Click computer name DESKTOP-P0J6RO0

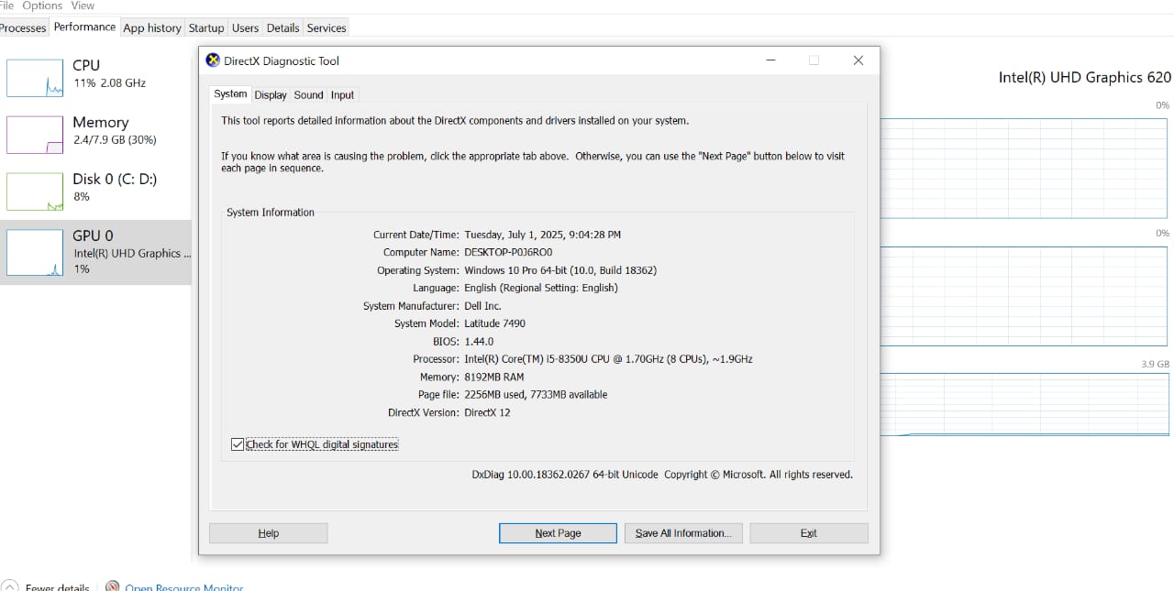(508, 252)
